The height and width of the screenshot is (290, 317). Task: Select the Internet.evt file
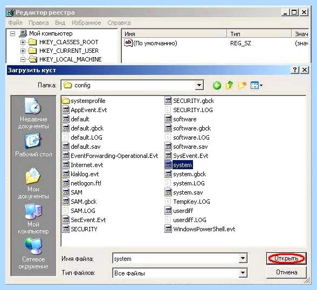coord(82,165)
